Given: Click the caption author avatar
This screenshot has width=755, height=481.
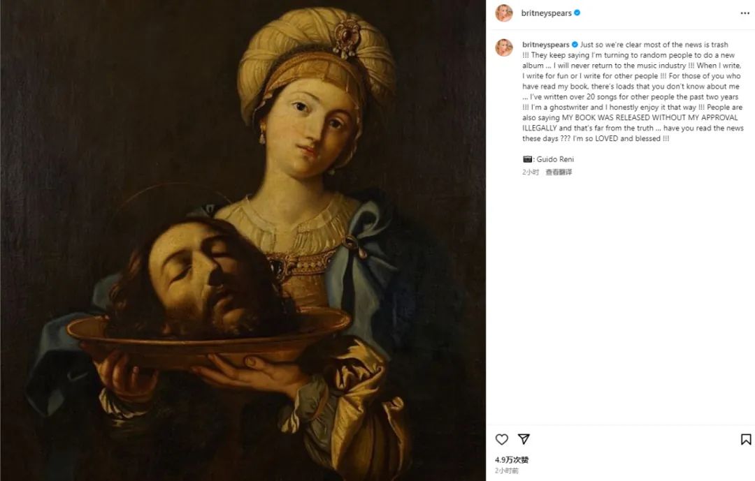Looking at the screenshot, I should tap(504, 47).
